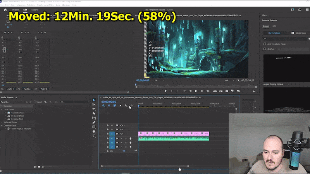Click the Export Frame camera icon
Screen dimensions: 310x174
[227, 91]
